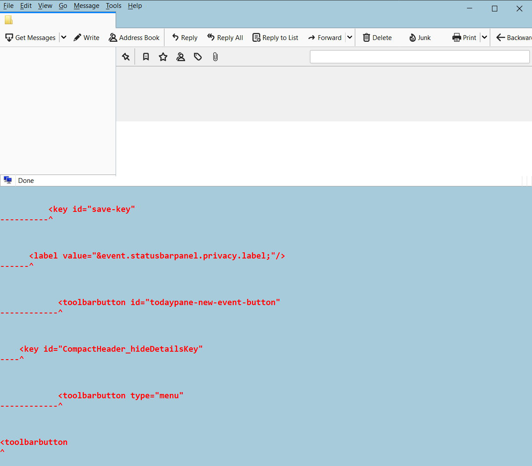Expand the Print dropdown arrow
The image size is (532, 466).
tap(484, 38)
